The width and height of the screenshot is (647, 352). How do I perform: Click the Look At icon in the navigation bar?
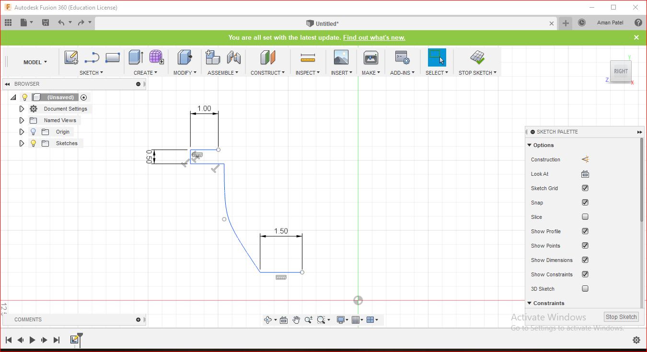[284, 320]
